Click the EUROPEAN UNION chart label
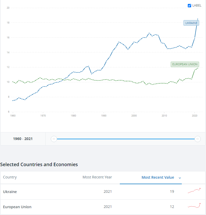Viewport: 206px width, 215px height. (x=185, y=64)
